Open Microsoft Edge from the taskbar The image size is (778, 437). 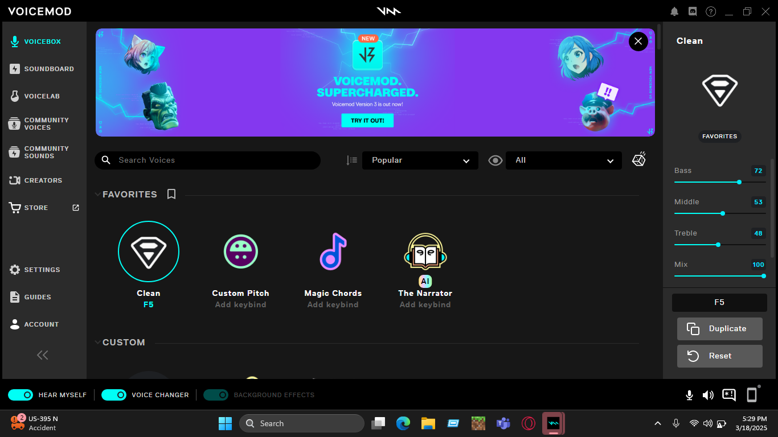point(403,423)
